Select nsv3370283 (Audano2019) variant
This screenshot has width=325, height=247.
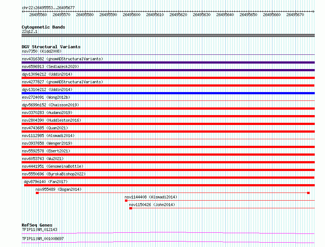47,113
